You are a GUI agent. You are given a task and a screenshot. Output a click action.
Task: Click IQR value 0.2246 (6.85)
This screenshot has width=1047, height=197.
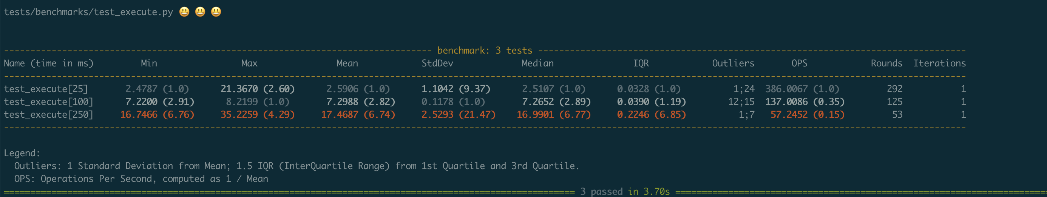click(x=651, y=115)
